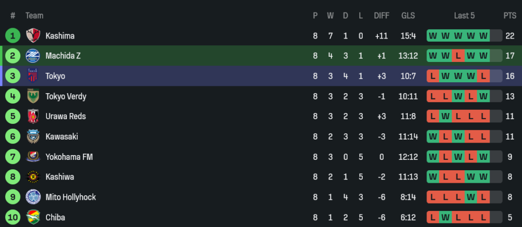Click the Mito Hollyhock crest icon
This screenshot has height=227, width=522.
(33, 197)
